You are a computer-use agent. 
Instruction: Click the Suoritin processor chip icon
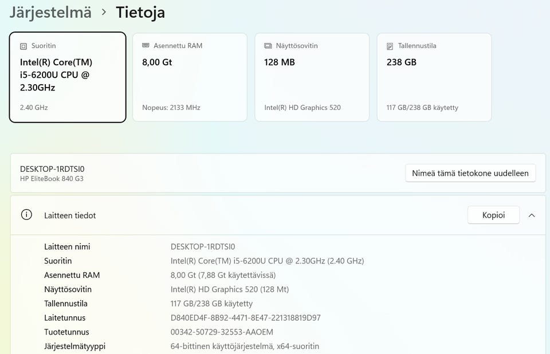pyautogui.click(x=23, y=46)
